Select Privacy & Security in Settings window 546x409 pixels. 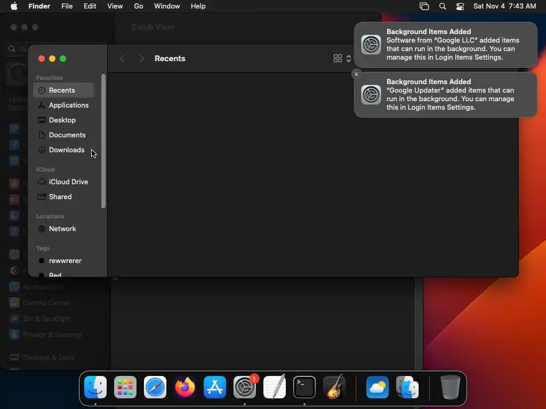(45, 334)
